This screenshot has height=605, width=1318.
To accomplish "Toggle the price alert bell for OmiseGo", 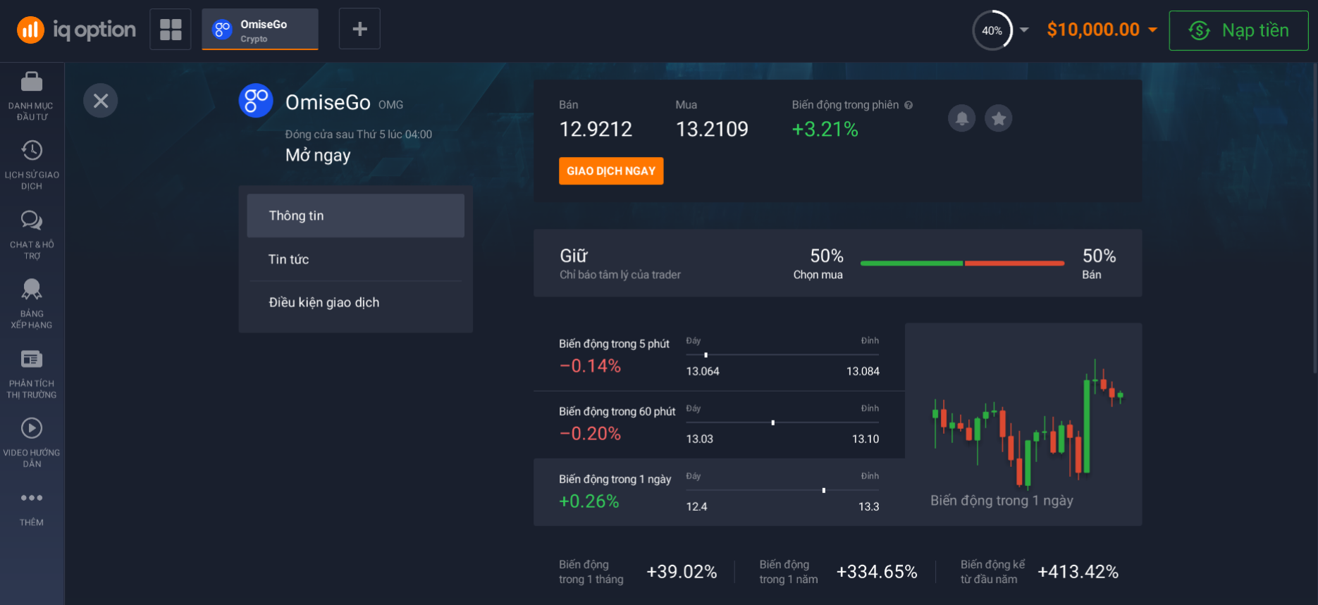I will click(x=961, y=118).
